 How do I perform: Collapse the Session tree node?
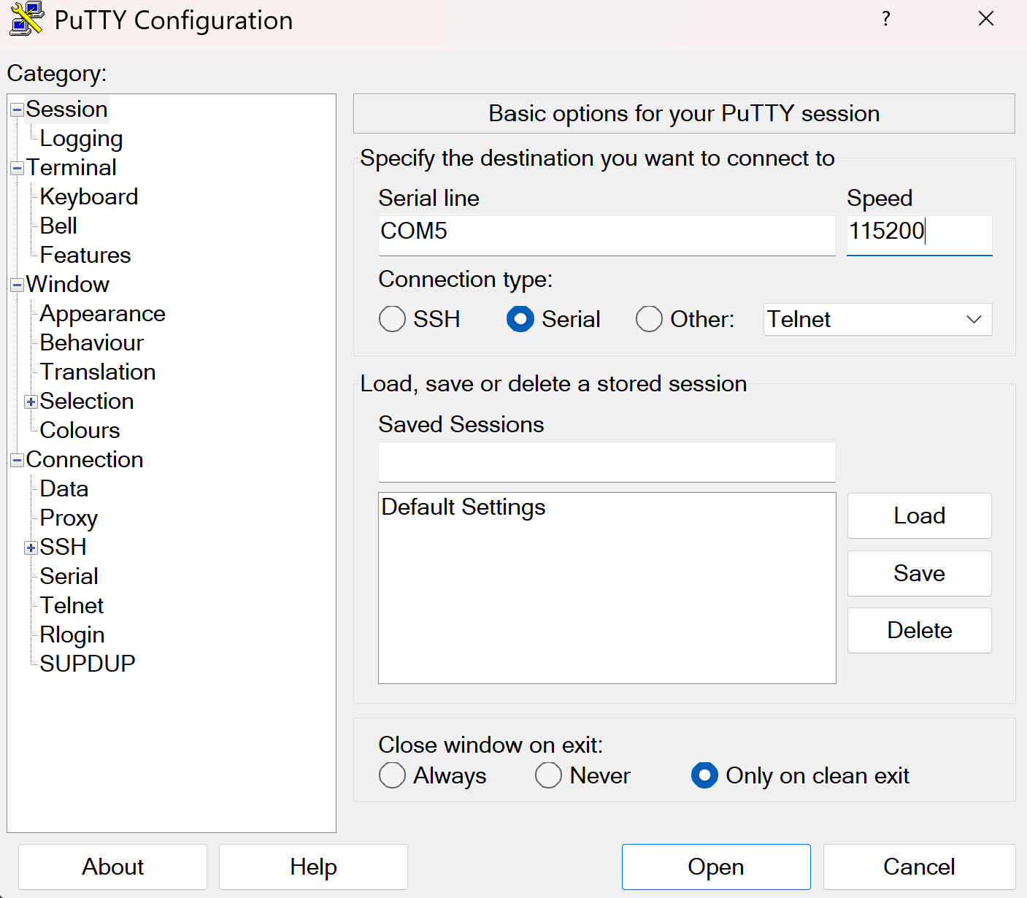coord(18,110)
